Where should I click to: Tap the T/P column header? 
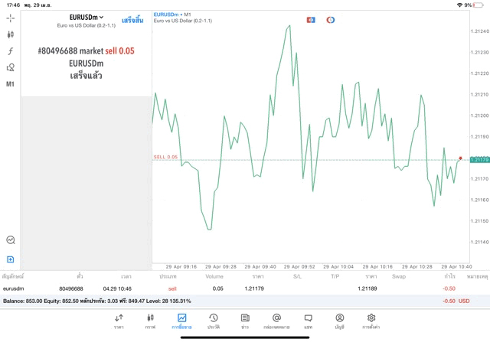click(335, 276)
